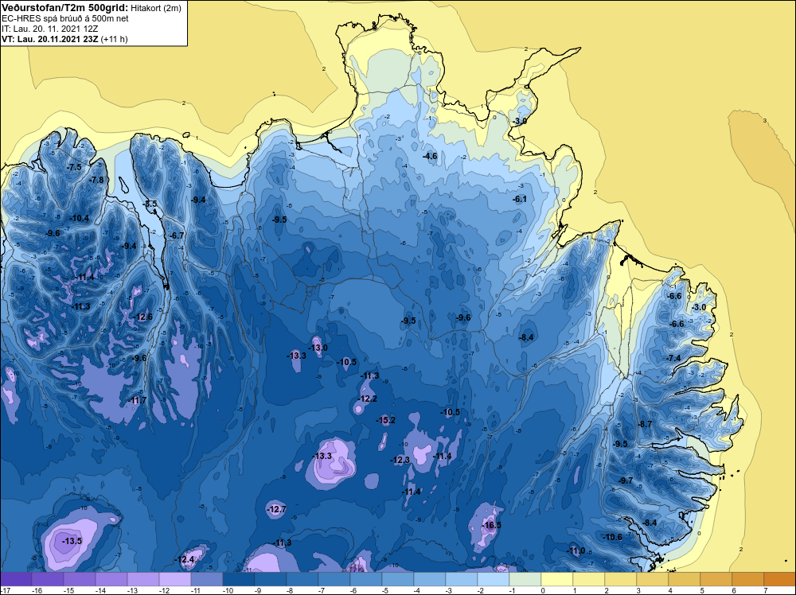Click the -6.1 temperature value on map
Viewport: 796px width, 595px height.
pyautogui.click(x=520, y=200)
